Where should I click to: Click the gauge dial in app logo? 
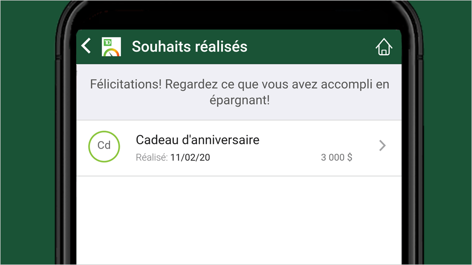point(112,53)
